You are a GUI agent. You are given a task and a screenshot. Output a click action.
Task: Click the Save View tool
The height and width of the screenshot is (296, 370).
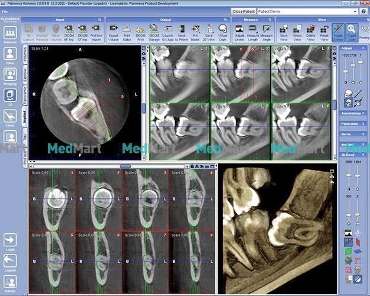tap(284, 33)
